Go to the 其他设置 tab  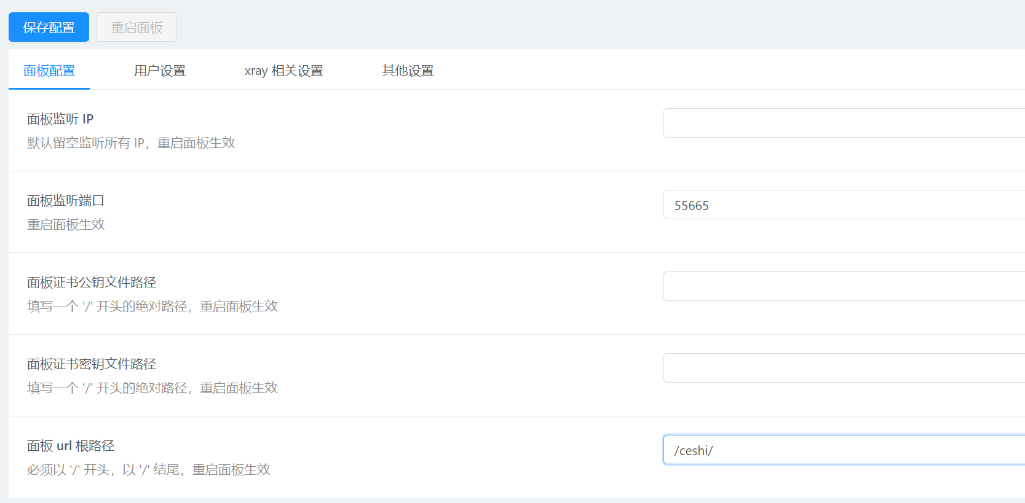[x=408, y=71]
